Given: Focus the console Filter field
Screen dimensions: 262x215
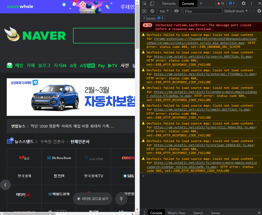Looking at the screenshot, I should pyautogui.click(x=203, y=11).
